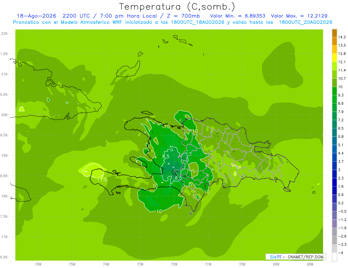The image size is (348, 268).
Task: Click the '7.9' color scale label
Action: (341, 112)
